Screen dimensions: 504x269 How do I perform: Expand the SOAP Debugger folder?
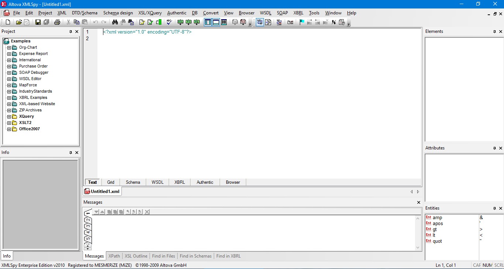[x=9, y=73]
